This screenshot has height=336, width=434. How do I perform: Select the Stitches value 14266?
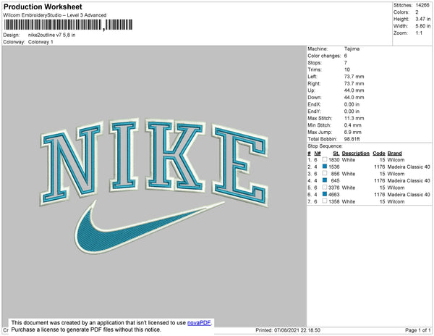point(422,5)
